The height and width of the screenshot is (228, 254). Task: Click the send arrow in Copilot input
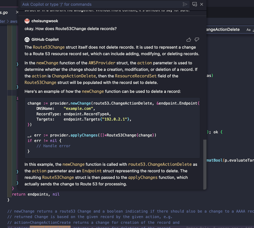185,4
